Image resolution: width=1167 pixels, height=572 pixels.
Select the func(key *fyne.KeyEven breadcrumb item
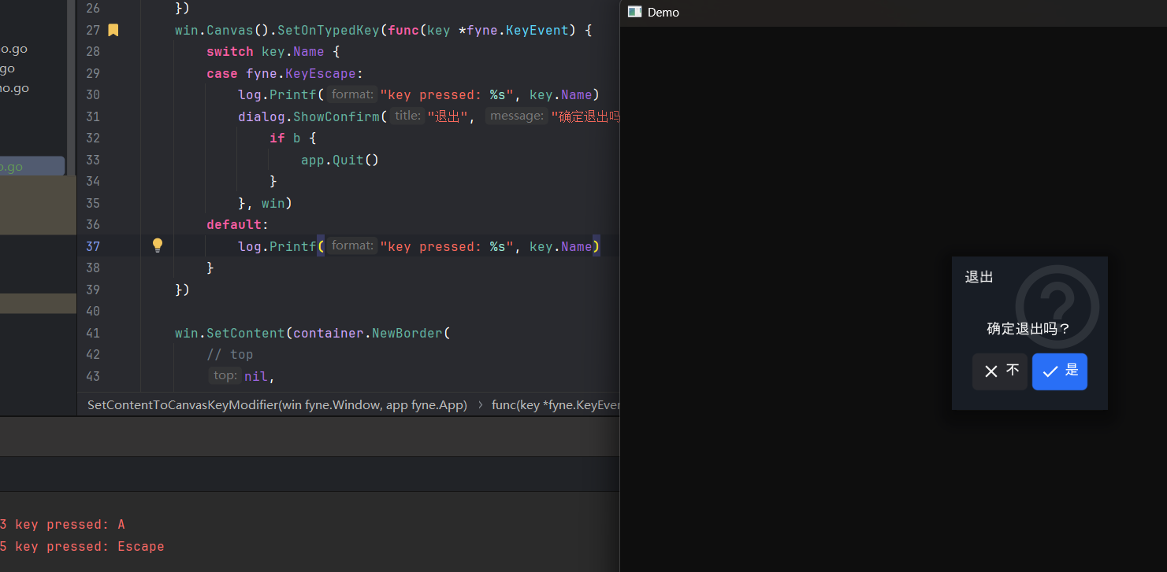(x=556, y=405)
